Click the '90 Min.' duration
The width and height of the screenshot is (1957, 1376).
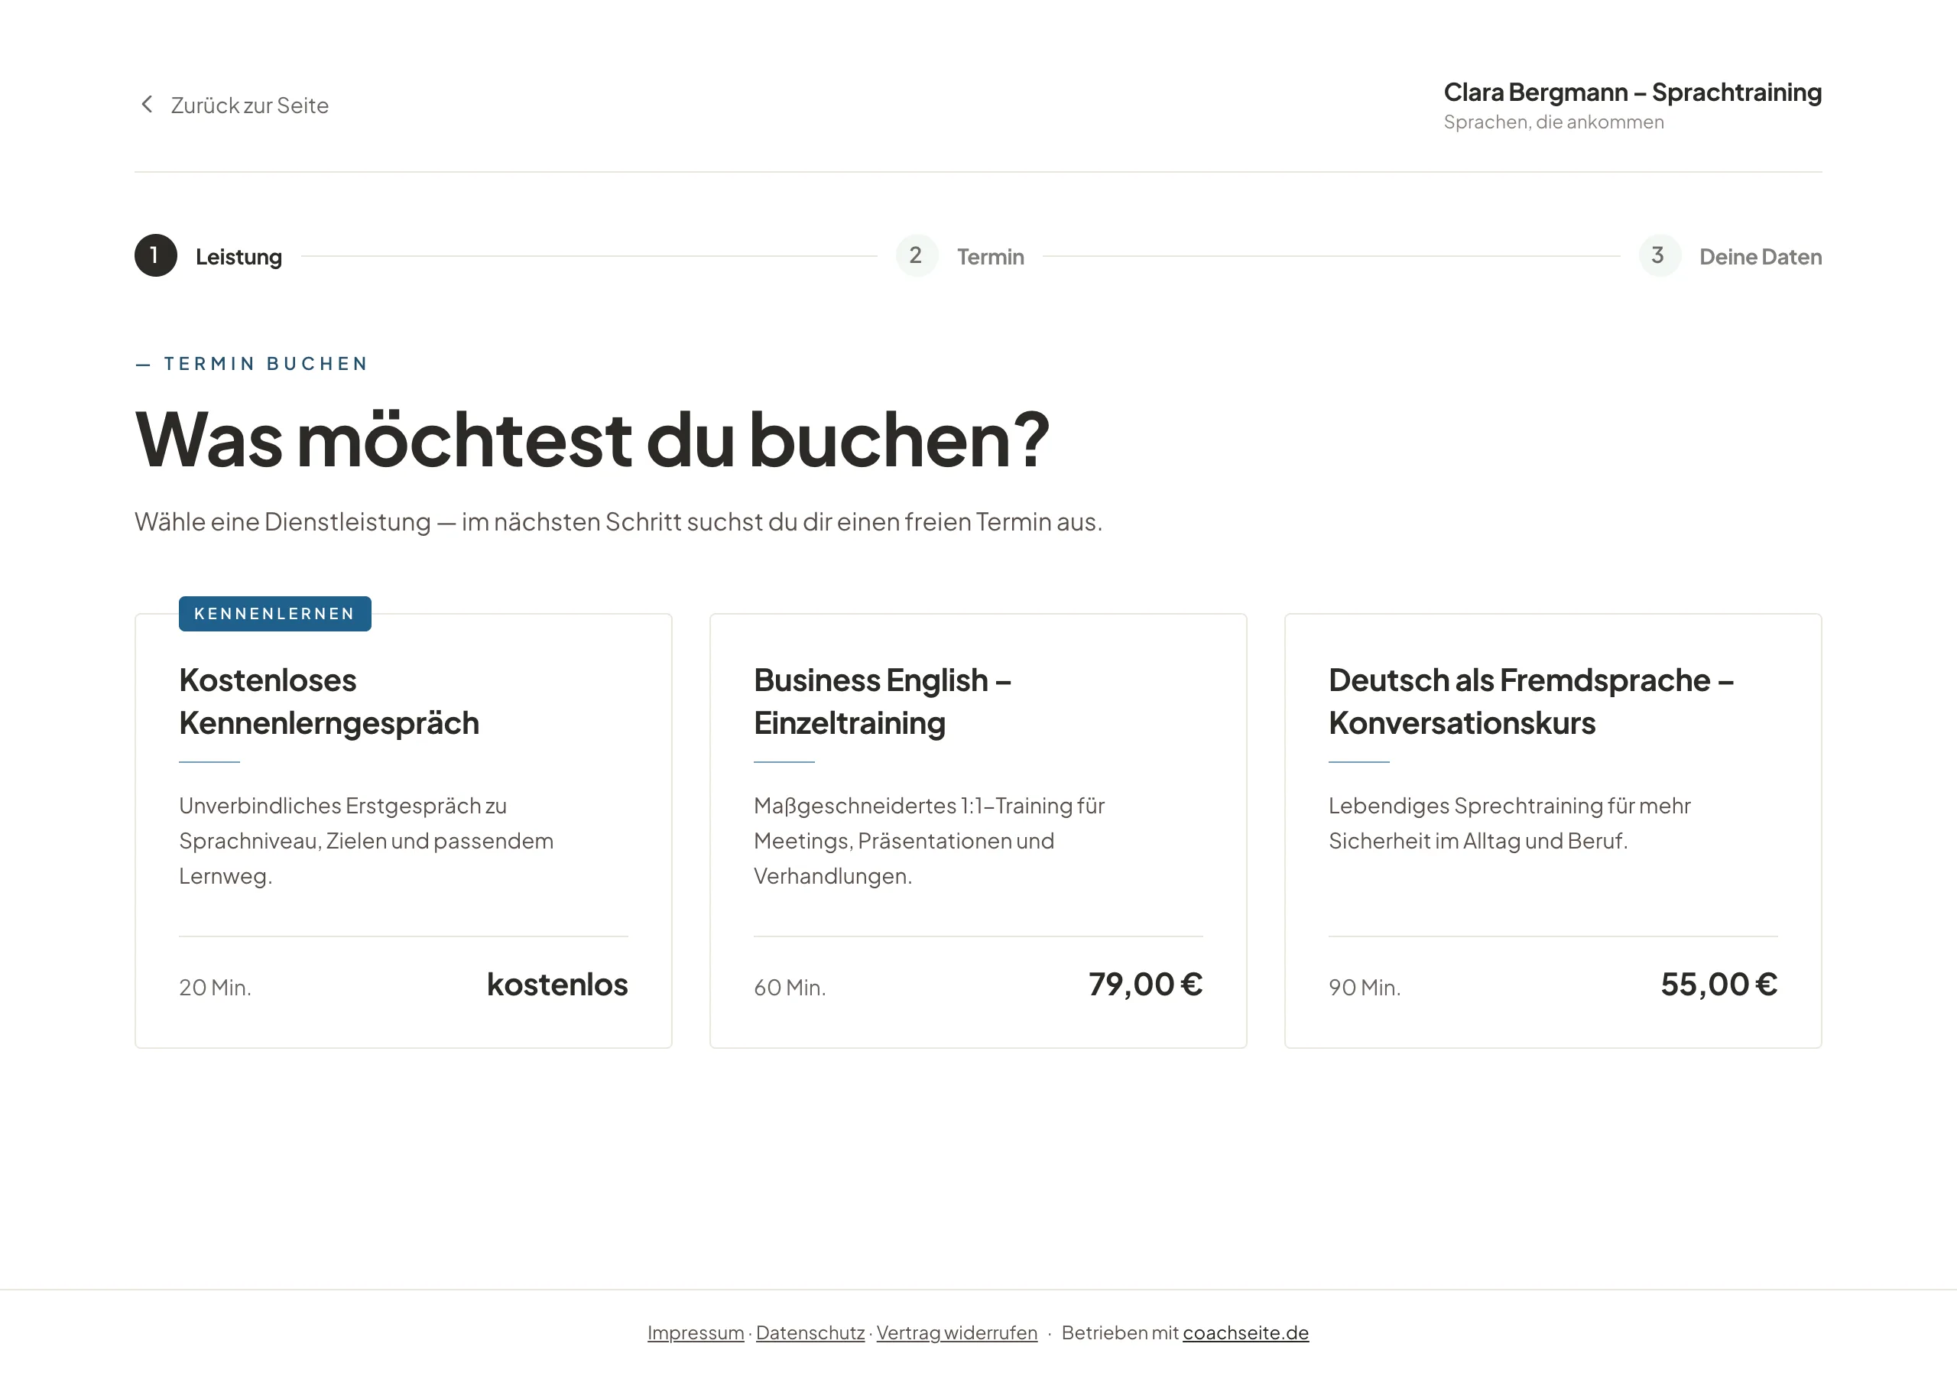coord(1365,987)
